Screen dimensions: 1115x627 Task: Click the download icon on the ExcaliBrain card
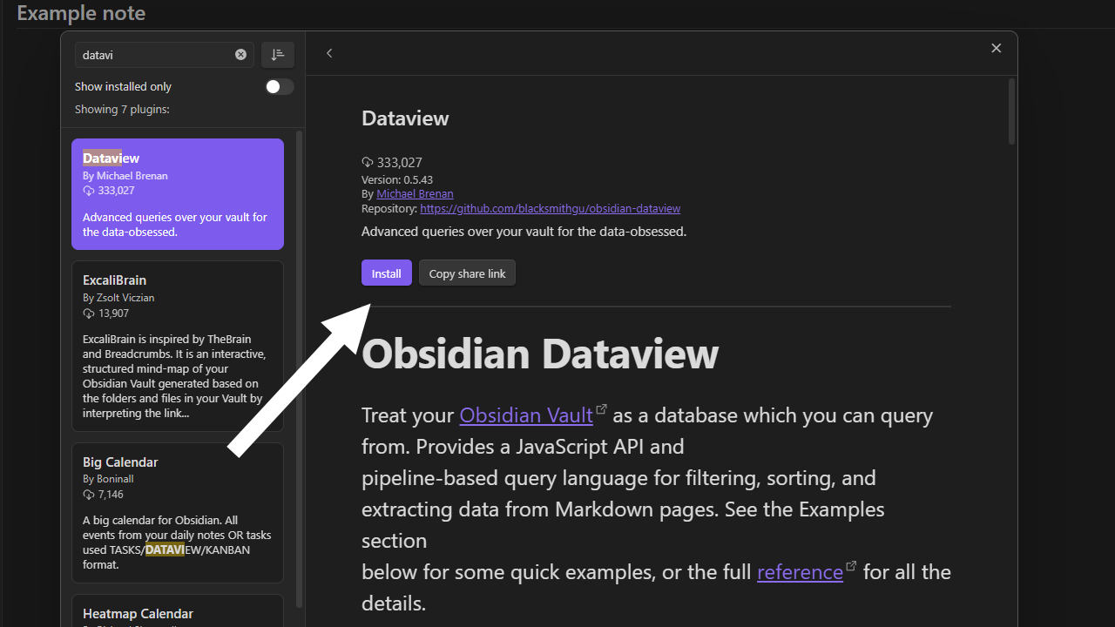click(x=87, y=313)
